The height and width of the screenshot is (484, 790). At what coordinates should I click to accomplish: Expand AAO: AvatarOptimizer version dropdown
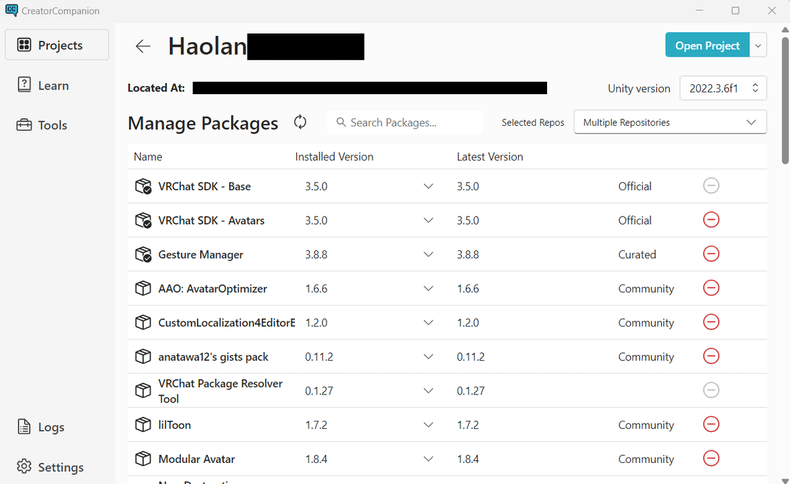[x=429, y=288]
